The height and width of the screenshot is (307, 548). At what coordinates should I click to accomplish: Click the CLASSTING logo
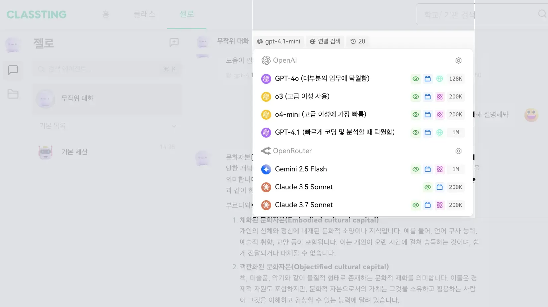click(37, 14)
